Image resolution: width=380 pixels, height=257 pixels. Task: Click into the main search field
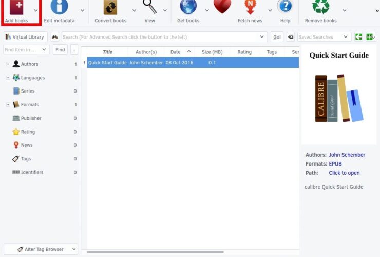160,37
